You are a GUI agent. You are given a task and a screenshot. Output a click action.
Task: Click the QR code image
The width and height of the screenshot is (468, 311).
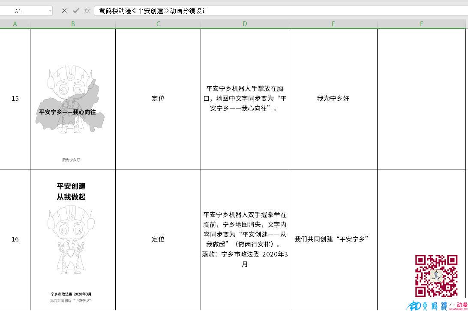[x=436, y=276]
